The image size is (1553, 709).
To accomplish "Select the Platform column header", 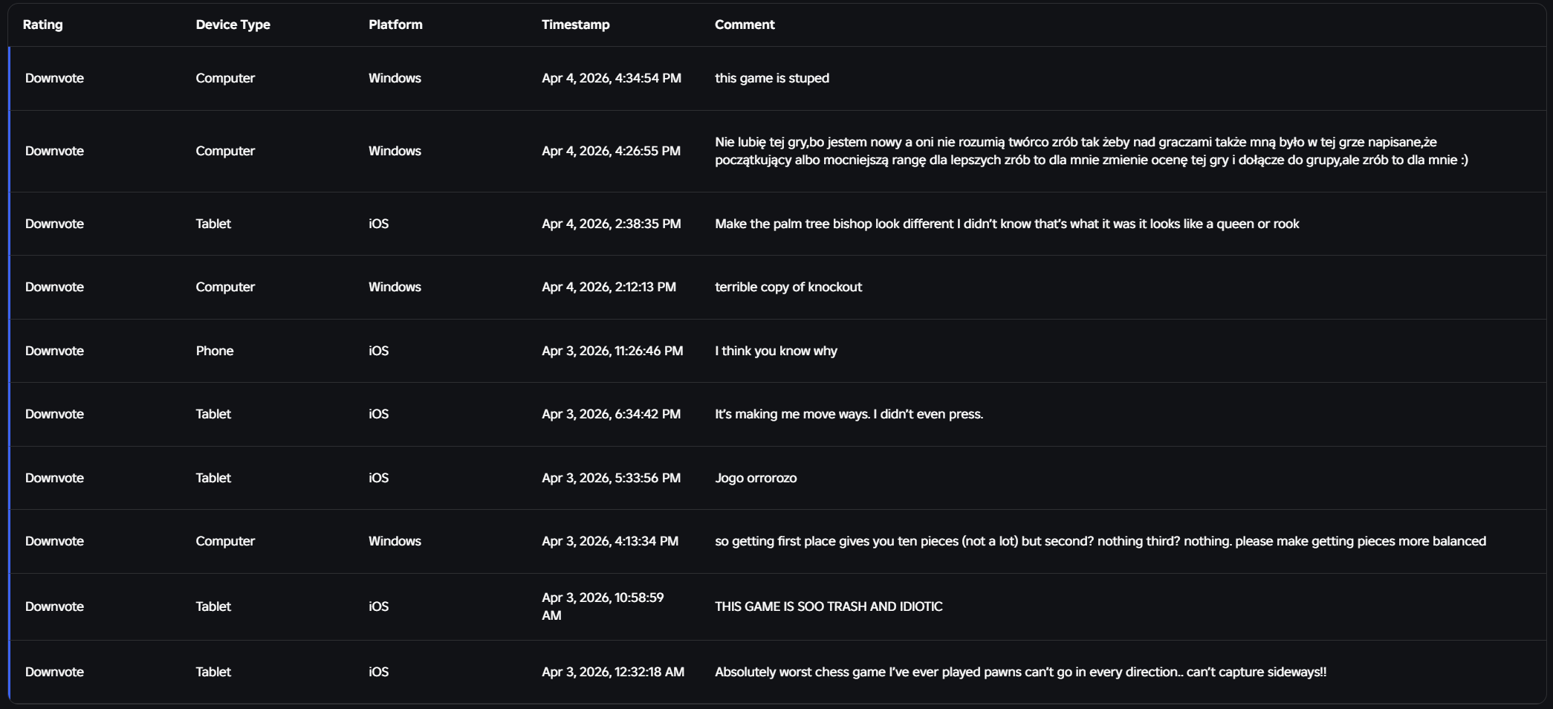I will click(x=395, y=25).
